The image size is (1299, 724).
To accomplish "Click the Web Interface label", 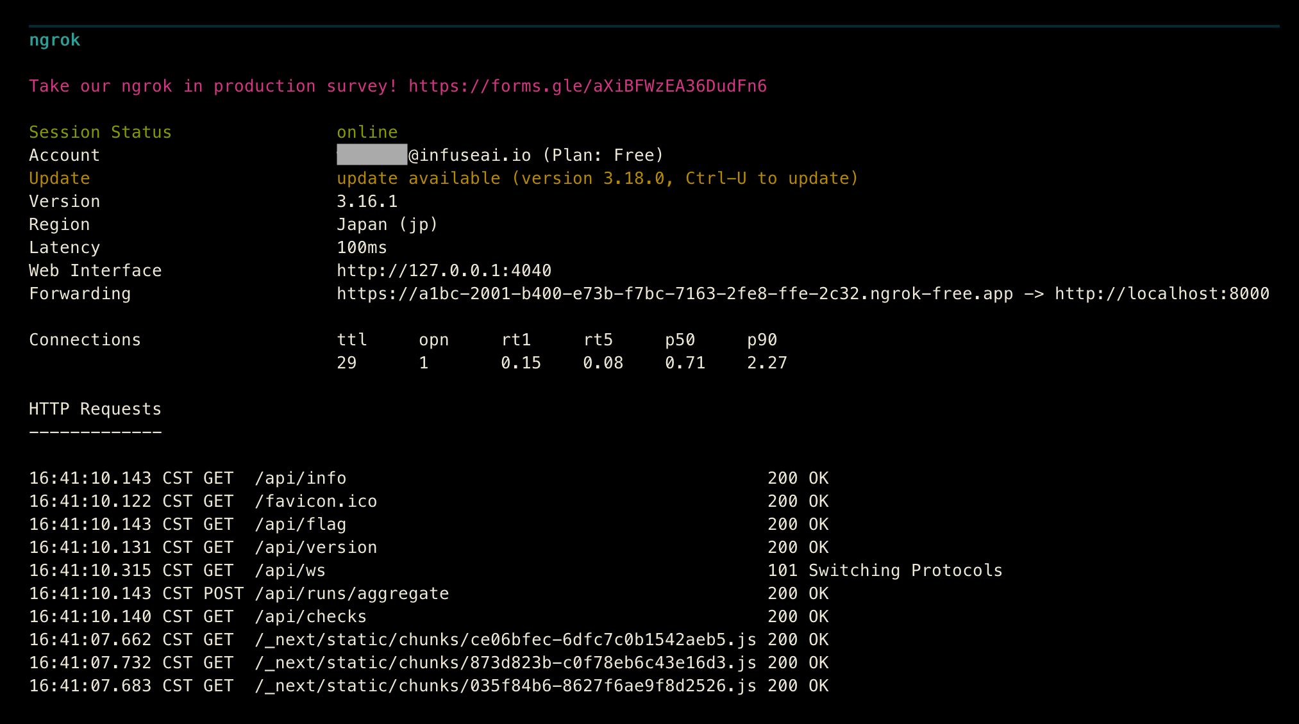I will tap(95, 270).
